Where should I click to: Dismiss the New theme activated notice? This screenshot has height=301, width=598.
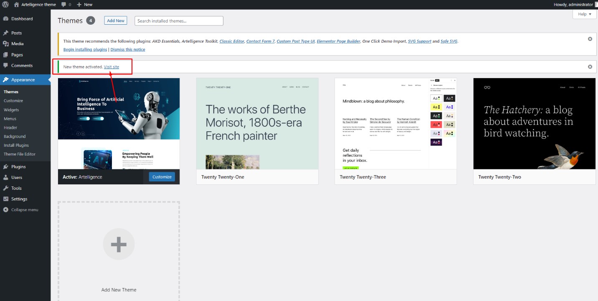(590, 66)
